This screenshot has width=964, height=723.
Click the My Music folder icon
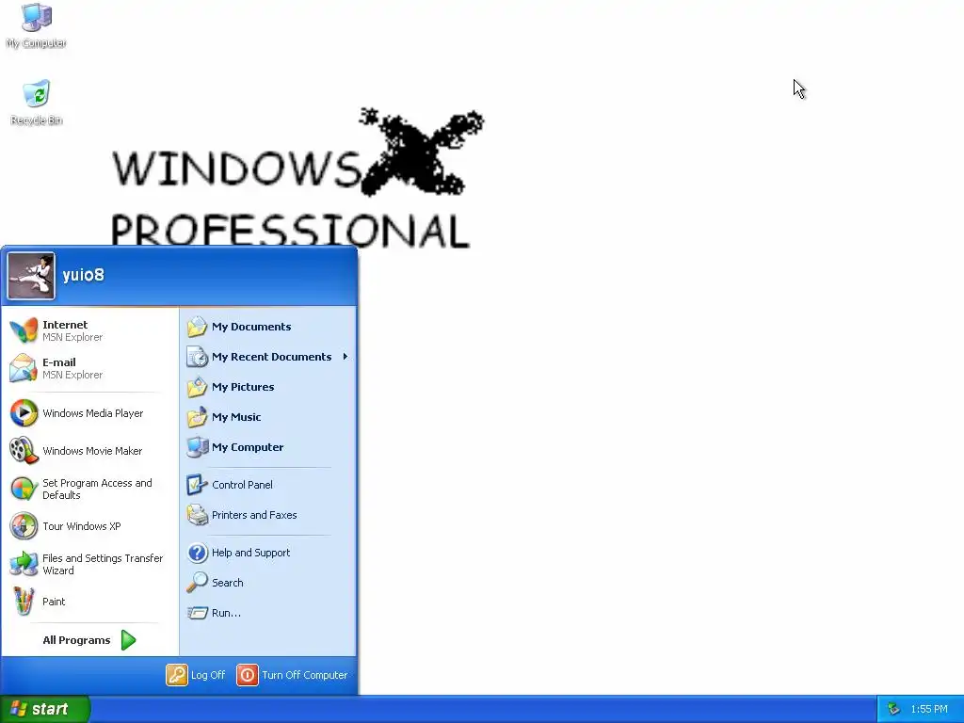(198, 417)
